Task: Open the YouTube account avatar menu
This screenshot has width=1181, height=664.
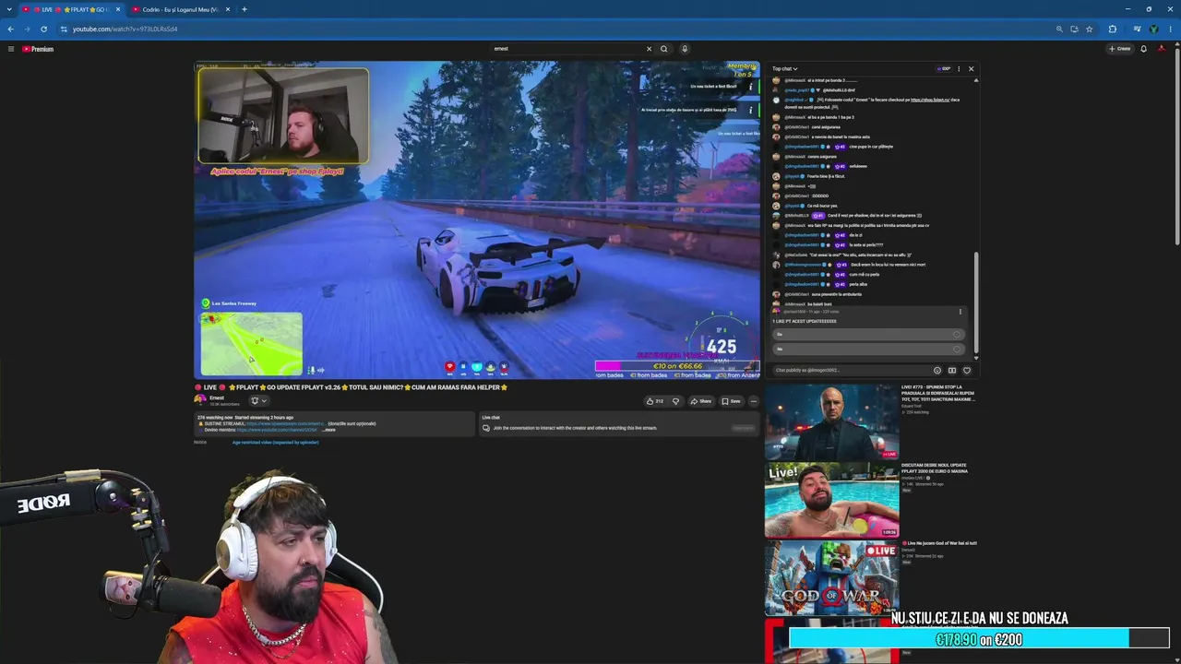Action: [1162, 49]
